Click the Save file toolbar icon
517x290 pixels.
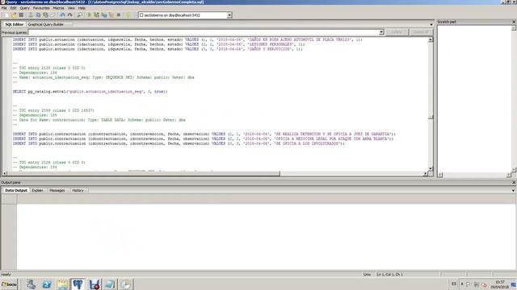click(x=21, y=15)
